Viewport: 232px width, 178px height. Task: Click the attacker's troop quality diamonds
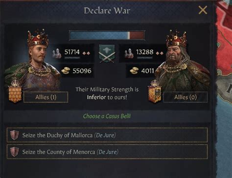point(86,53)
